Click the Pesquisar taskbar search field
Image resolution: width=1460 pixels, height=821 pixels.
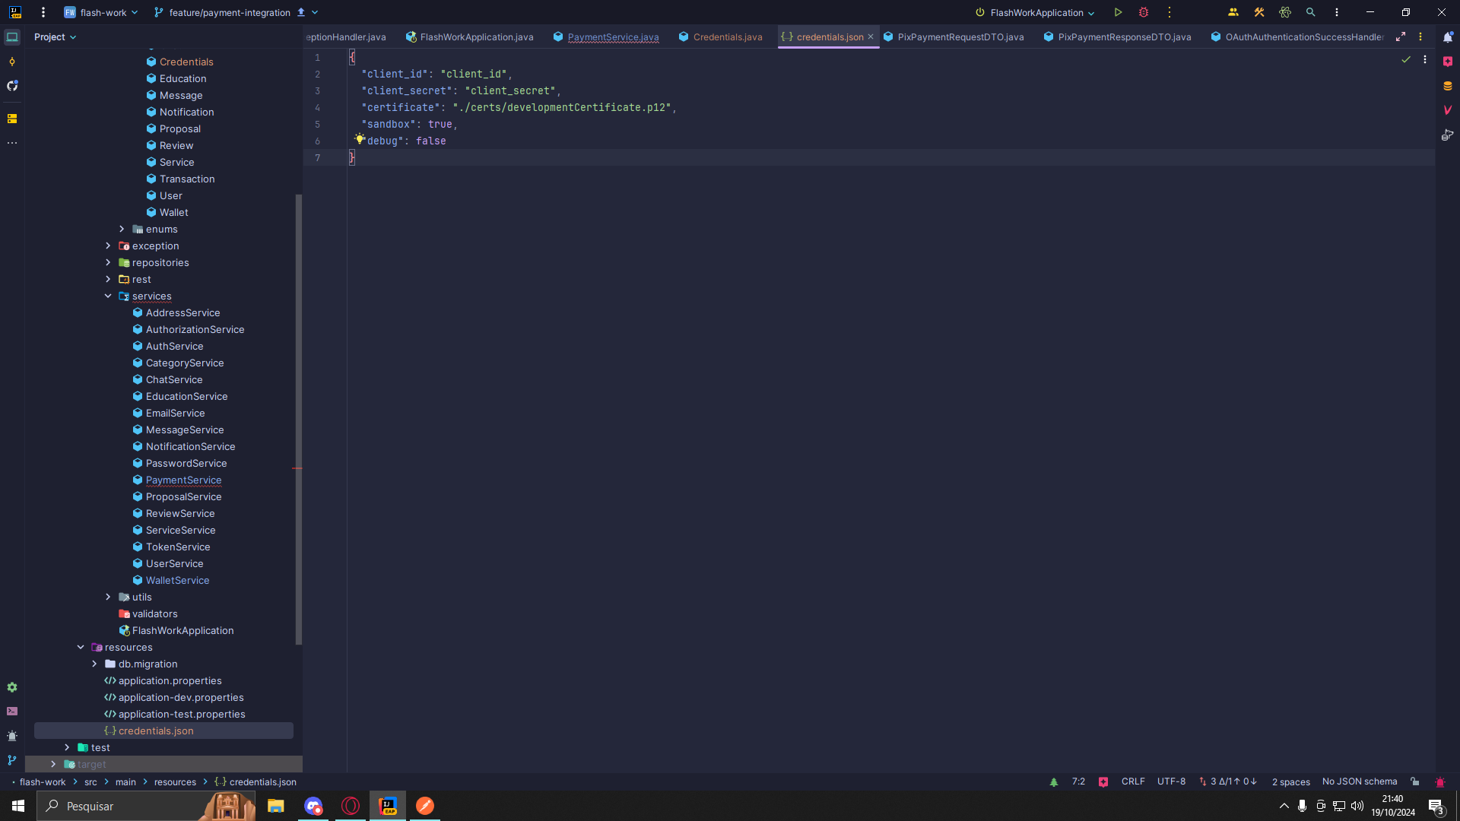146,806
